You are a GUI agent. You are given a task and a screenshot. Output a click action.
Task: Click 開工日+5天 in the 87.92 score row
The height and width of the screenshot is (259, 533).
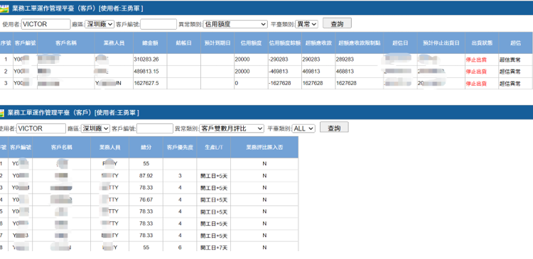coord(214,176)
